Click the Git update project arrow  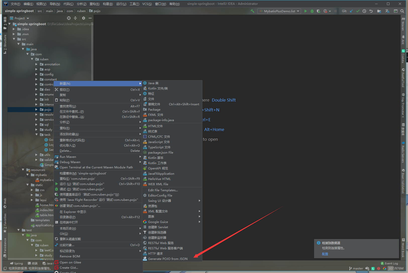[x=351, y=11]
